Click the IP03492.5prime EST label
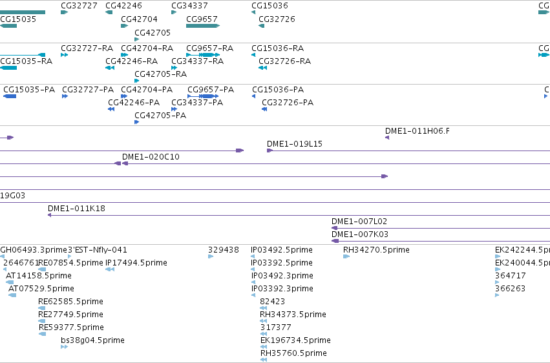Image resolution: width=550 pixels, height=363 pixels. click(282, 250)
